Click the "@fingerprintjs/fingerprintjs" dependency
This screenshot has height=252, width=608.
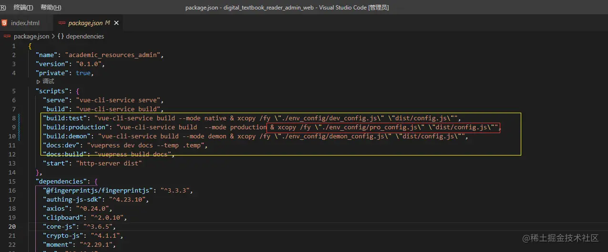pos(98,190)
